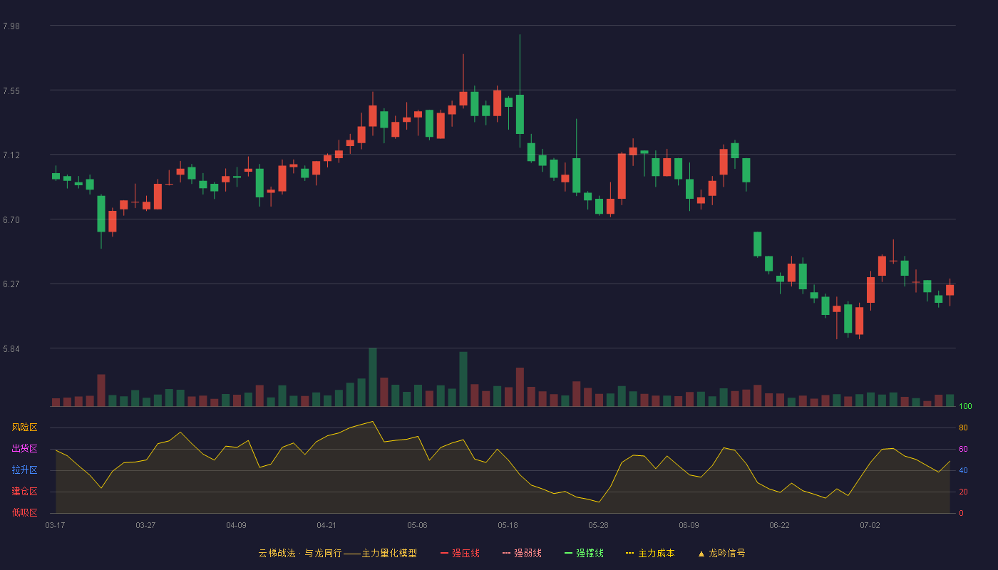
Task: Click the 5.84 price axis label
Action: point(11,349)
